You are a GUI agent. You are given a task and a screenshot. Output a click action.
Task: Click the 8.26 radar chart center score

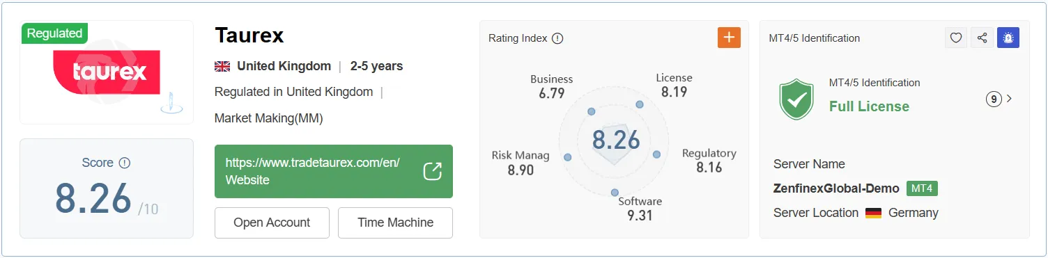[616, 140]
